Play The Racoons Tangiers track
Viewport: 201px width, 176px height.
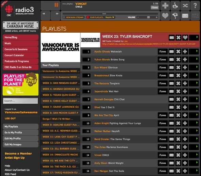tap(194, 83)
